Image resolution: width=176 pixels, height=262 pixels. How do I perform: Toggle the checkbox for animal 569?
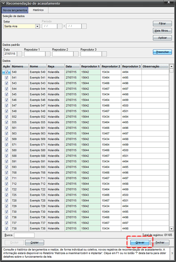click(x=6, y=139)
